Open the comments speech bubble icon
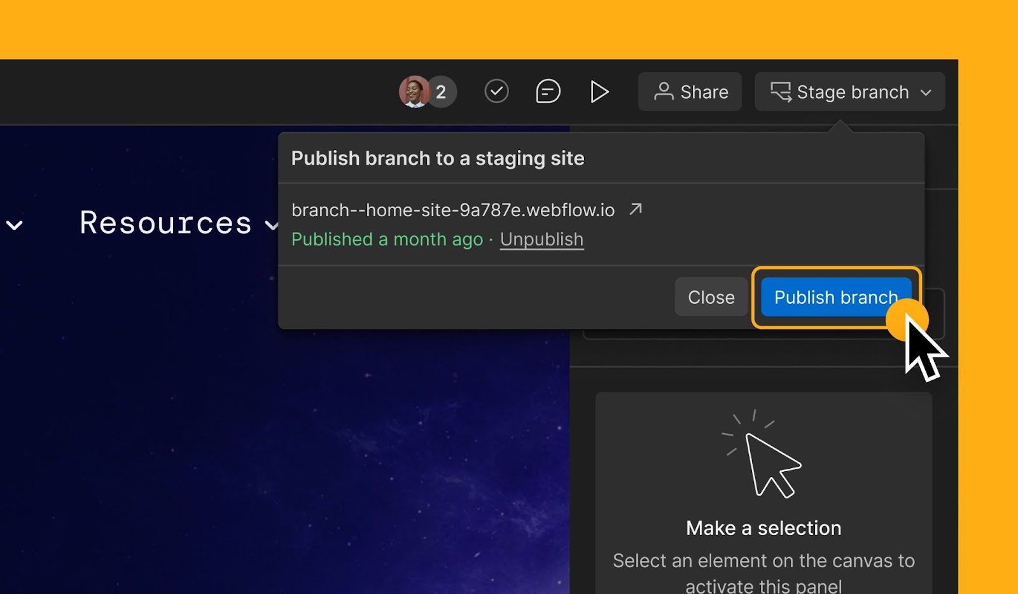This screenshot has width=1018, height=594. (x=548, y=92)
